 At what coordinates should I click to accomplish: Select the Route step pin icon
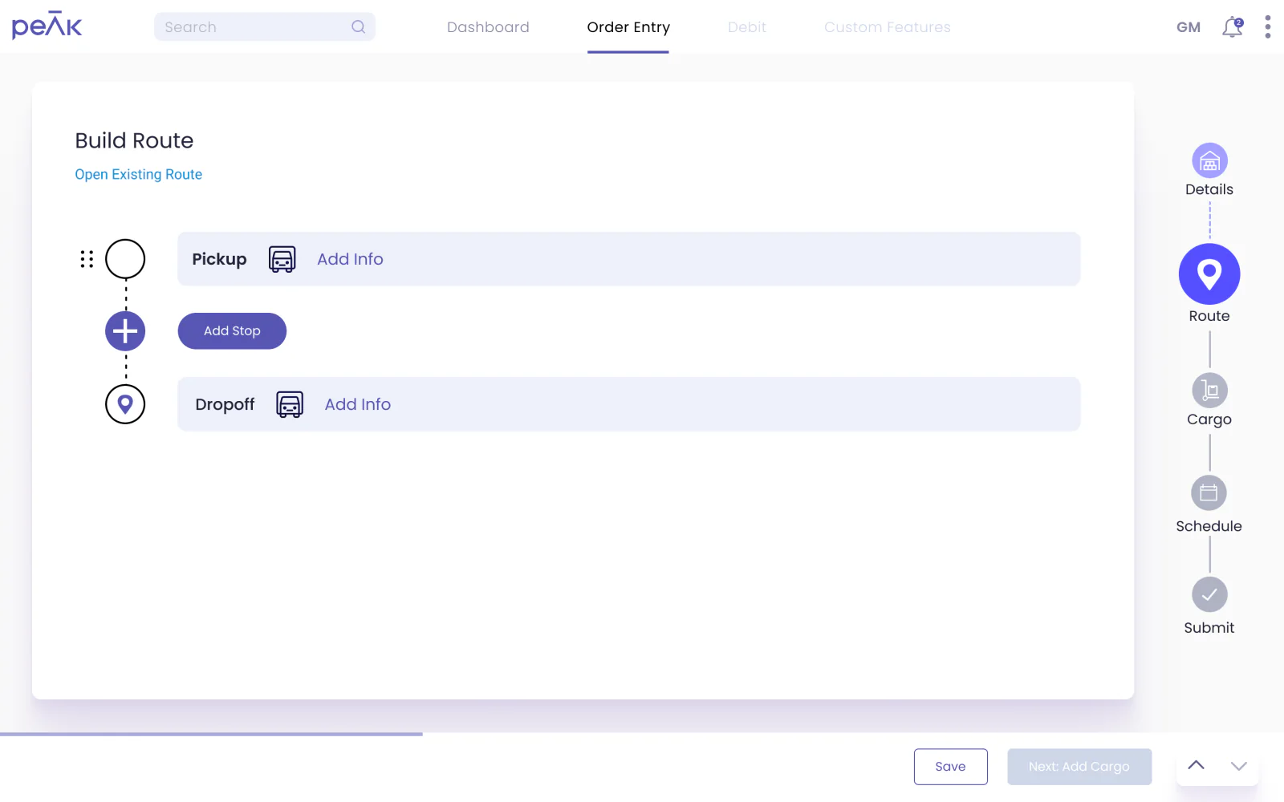[1209, 274]
